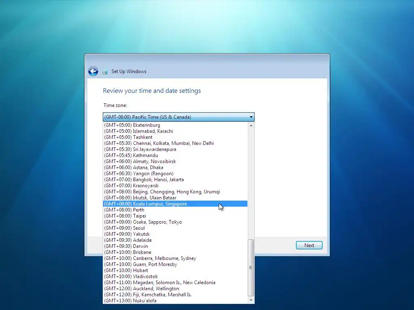Select (GMT+09:30) Adelaide
Image resolution: width=414 pixels, height=310 pixels.
(x=175, y=240)
